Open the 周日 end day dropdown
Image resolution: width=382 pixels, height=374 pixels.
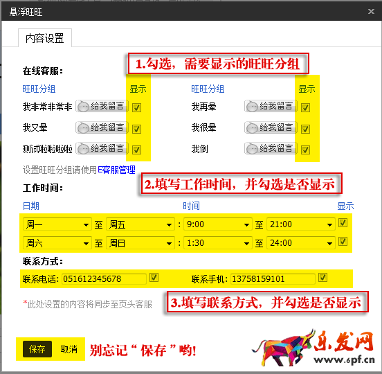[x=140, y=243]
